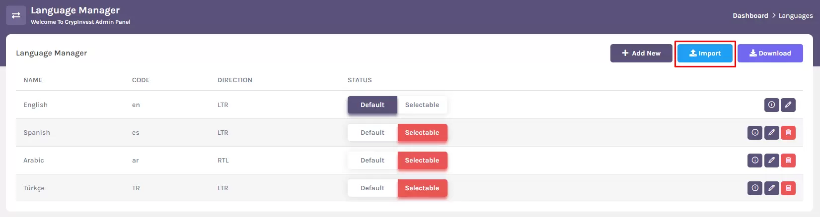Click the Add New button
Image resolution: width=820 pixels, height=217 pixels.
pos(641,53)
